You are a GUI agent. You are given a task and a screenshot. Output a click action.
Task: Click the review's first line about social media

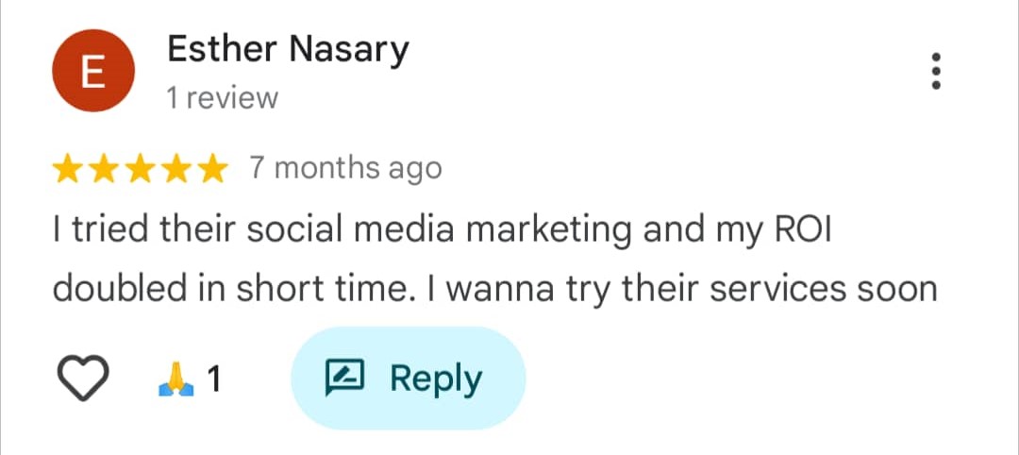[440, 231]
